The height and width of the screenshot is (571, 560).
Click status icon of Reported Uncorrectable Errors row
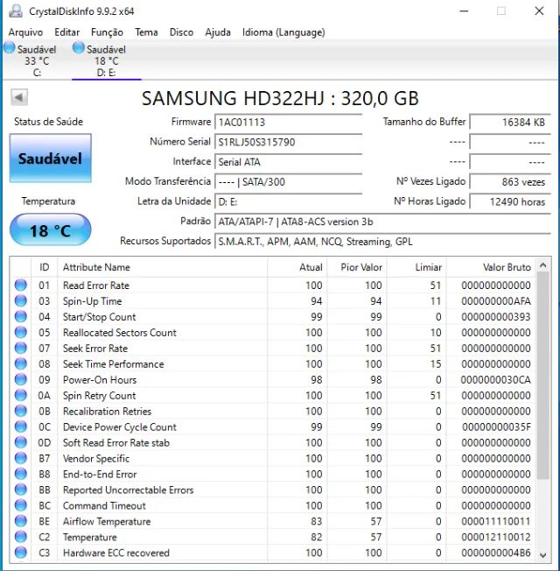[x=21, y=490]
